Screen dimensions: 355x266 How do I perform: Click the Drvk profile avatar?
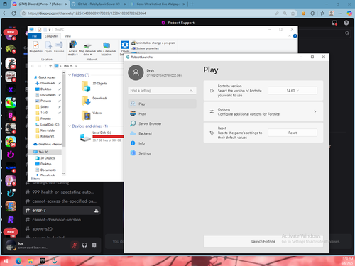[136, 72]
